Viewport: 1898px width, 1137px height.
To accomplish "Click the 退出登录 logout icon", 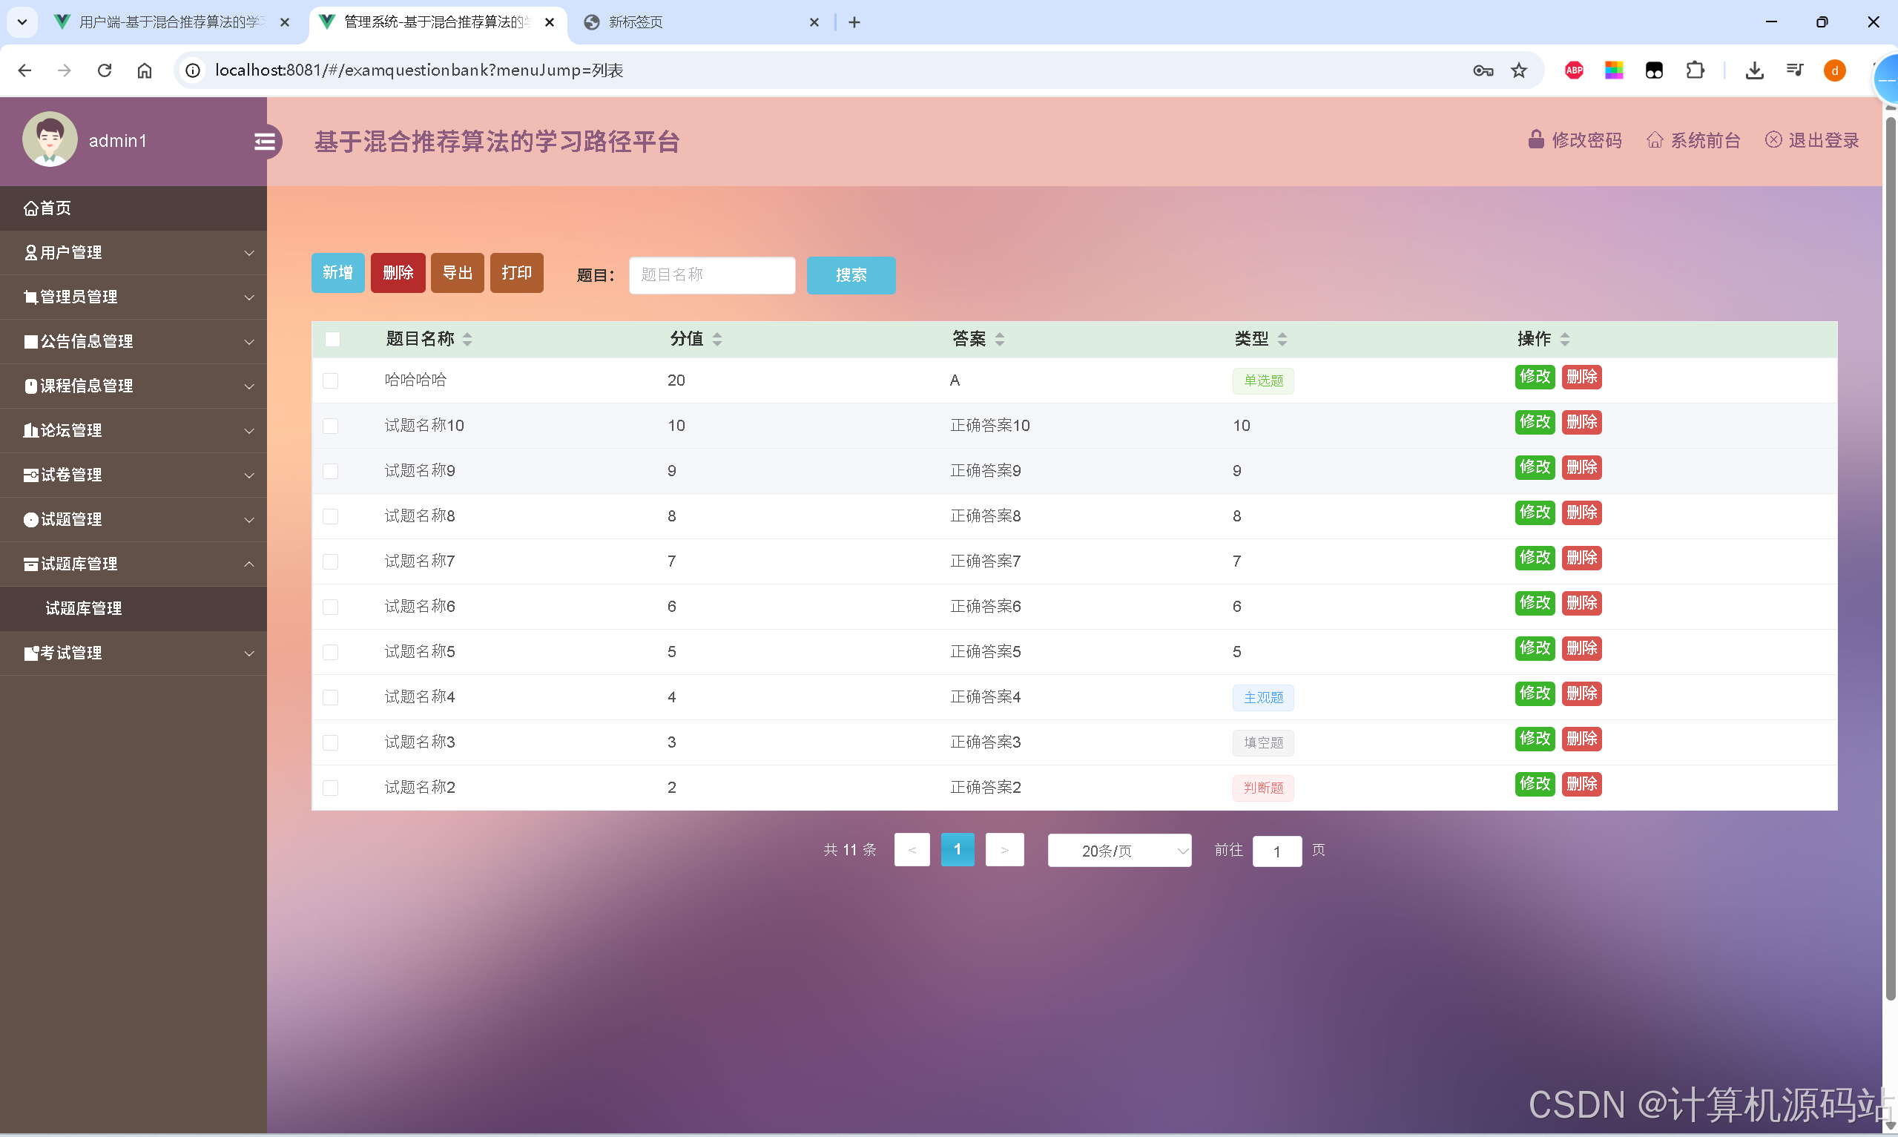I will pos(1775,139).
